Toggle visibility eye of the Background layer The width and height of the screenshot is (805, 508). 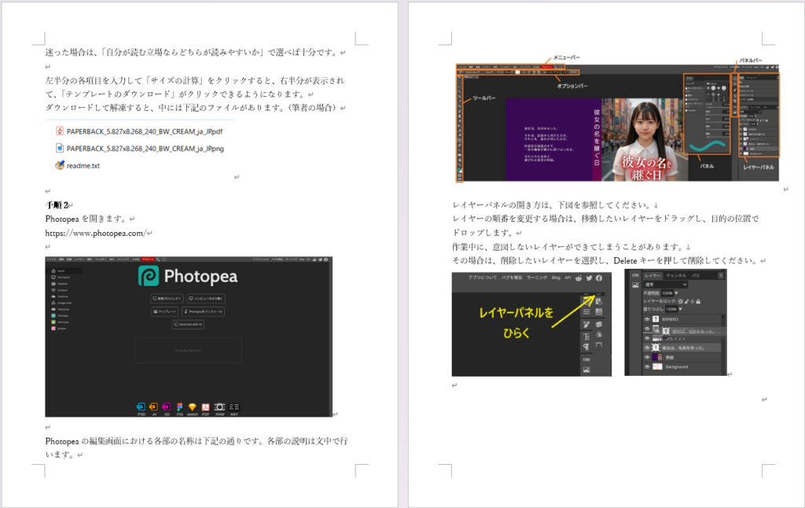coord(647,367)
